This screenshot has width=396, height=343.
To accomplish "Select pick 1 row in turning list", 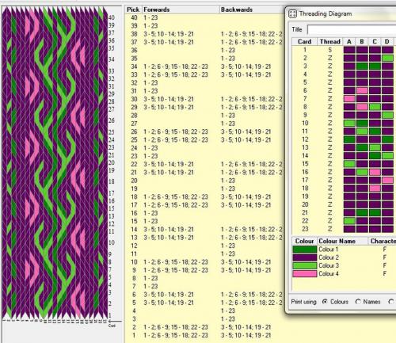I will coord(204,335).
